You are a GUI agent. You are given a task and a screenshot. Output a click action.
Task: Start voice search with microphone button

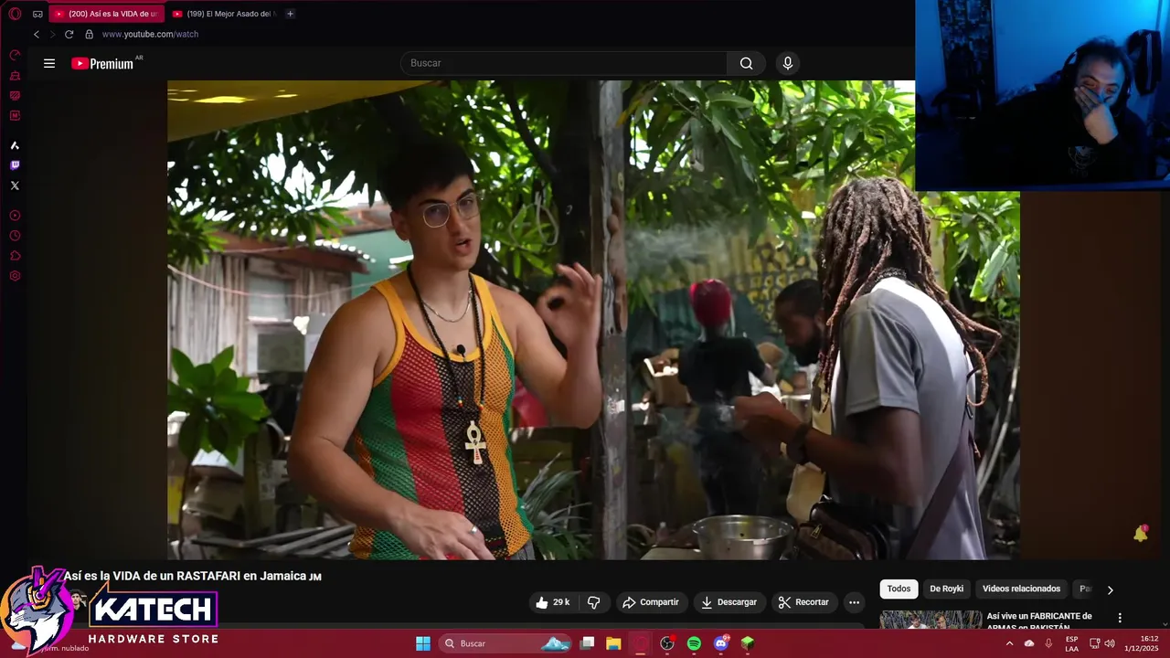[788, 63]
